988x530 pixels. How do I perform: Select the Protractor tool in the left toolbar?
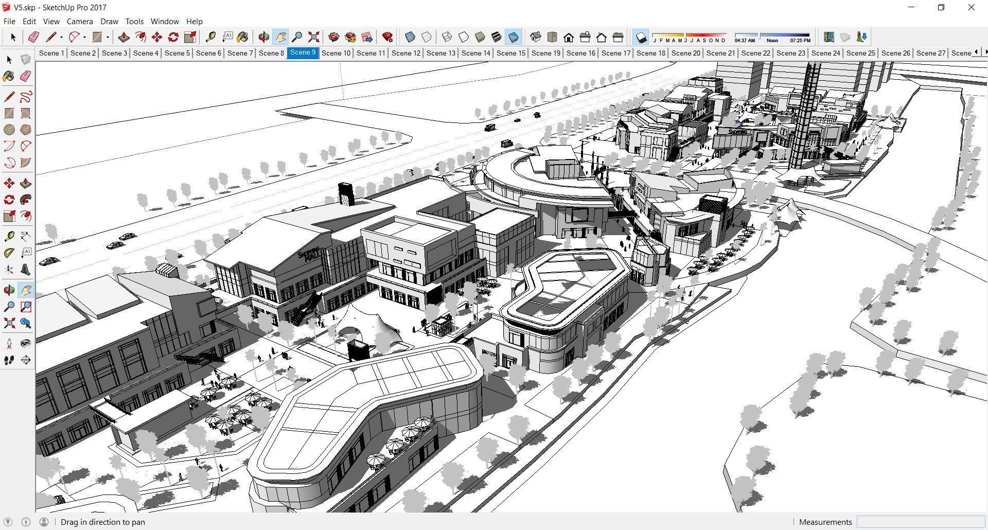click(9, 253)
